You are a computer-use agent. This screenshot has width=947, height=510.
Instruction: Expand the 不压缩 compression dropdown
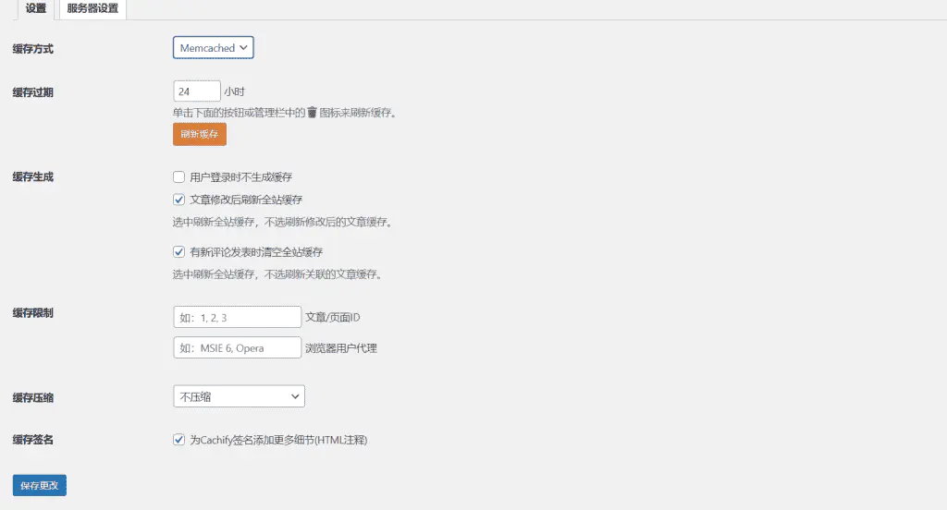(240, 396)
